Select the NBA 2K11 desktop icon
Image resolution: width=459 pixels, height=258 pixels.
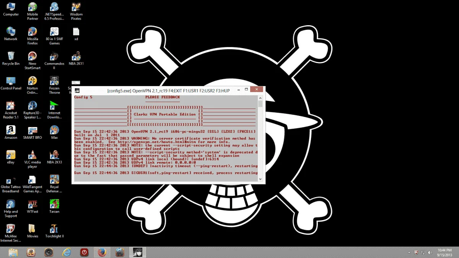pyautogui.click(x=76, y=58)
